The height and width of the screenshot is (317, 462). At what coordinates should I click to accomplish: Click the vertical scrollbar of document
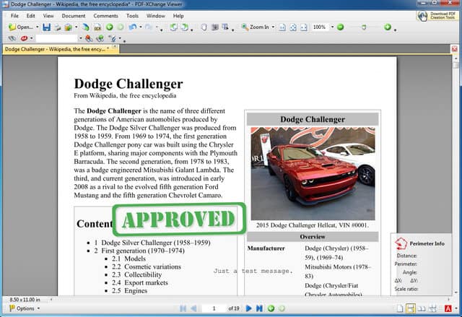[456, 175]
